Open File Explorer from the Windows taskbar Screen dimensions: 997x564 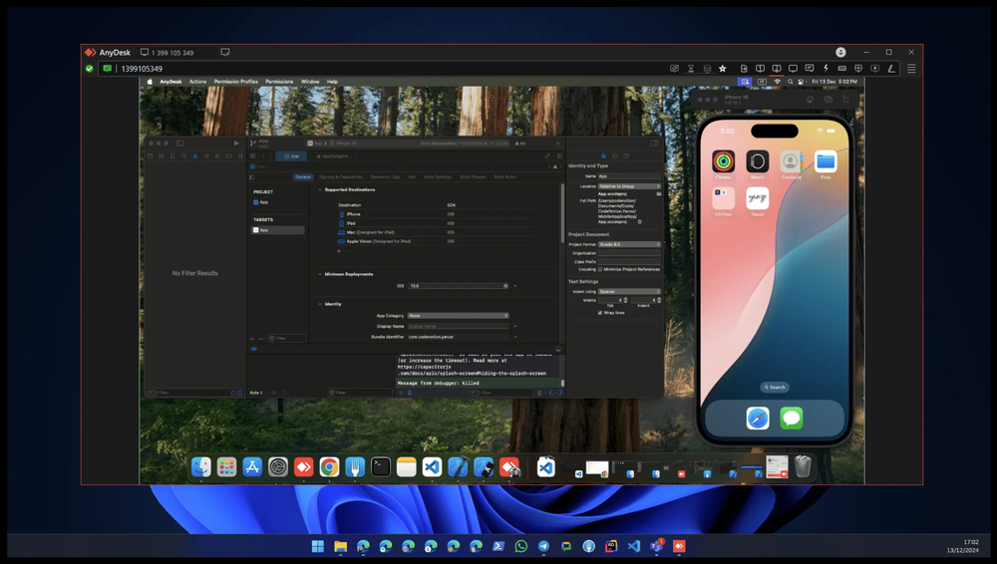[341, 546]
